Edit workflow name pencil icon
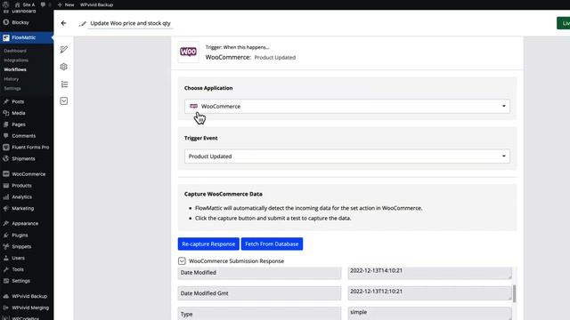Viewport: 570px width, 320px height. point(83,24)
